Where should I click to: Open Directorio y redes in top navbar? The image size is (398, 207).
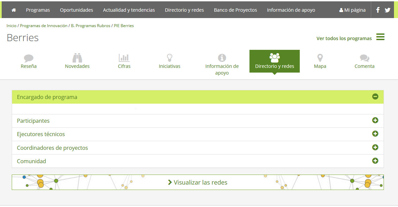pyautogui.click(x=184, y=10)
